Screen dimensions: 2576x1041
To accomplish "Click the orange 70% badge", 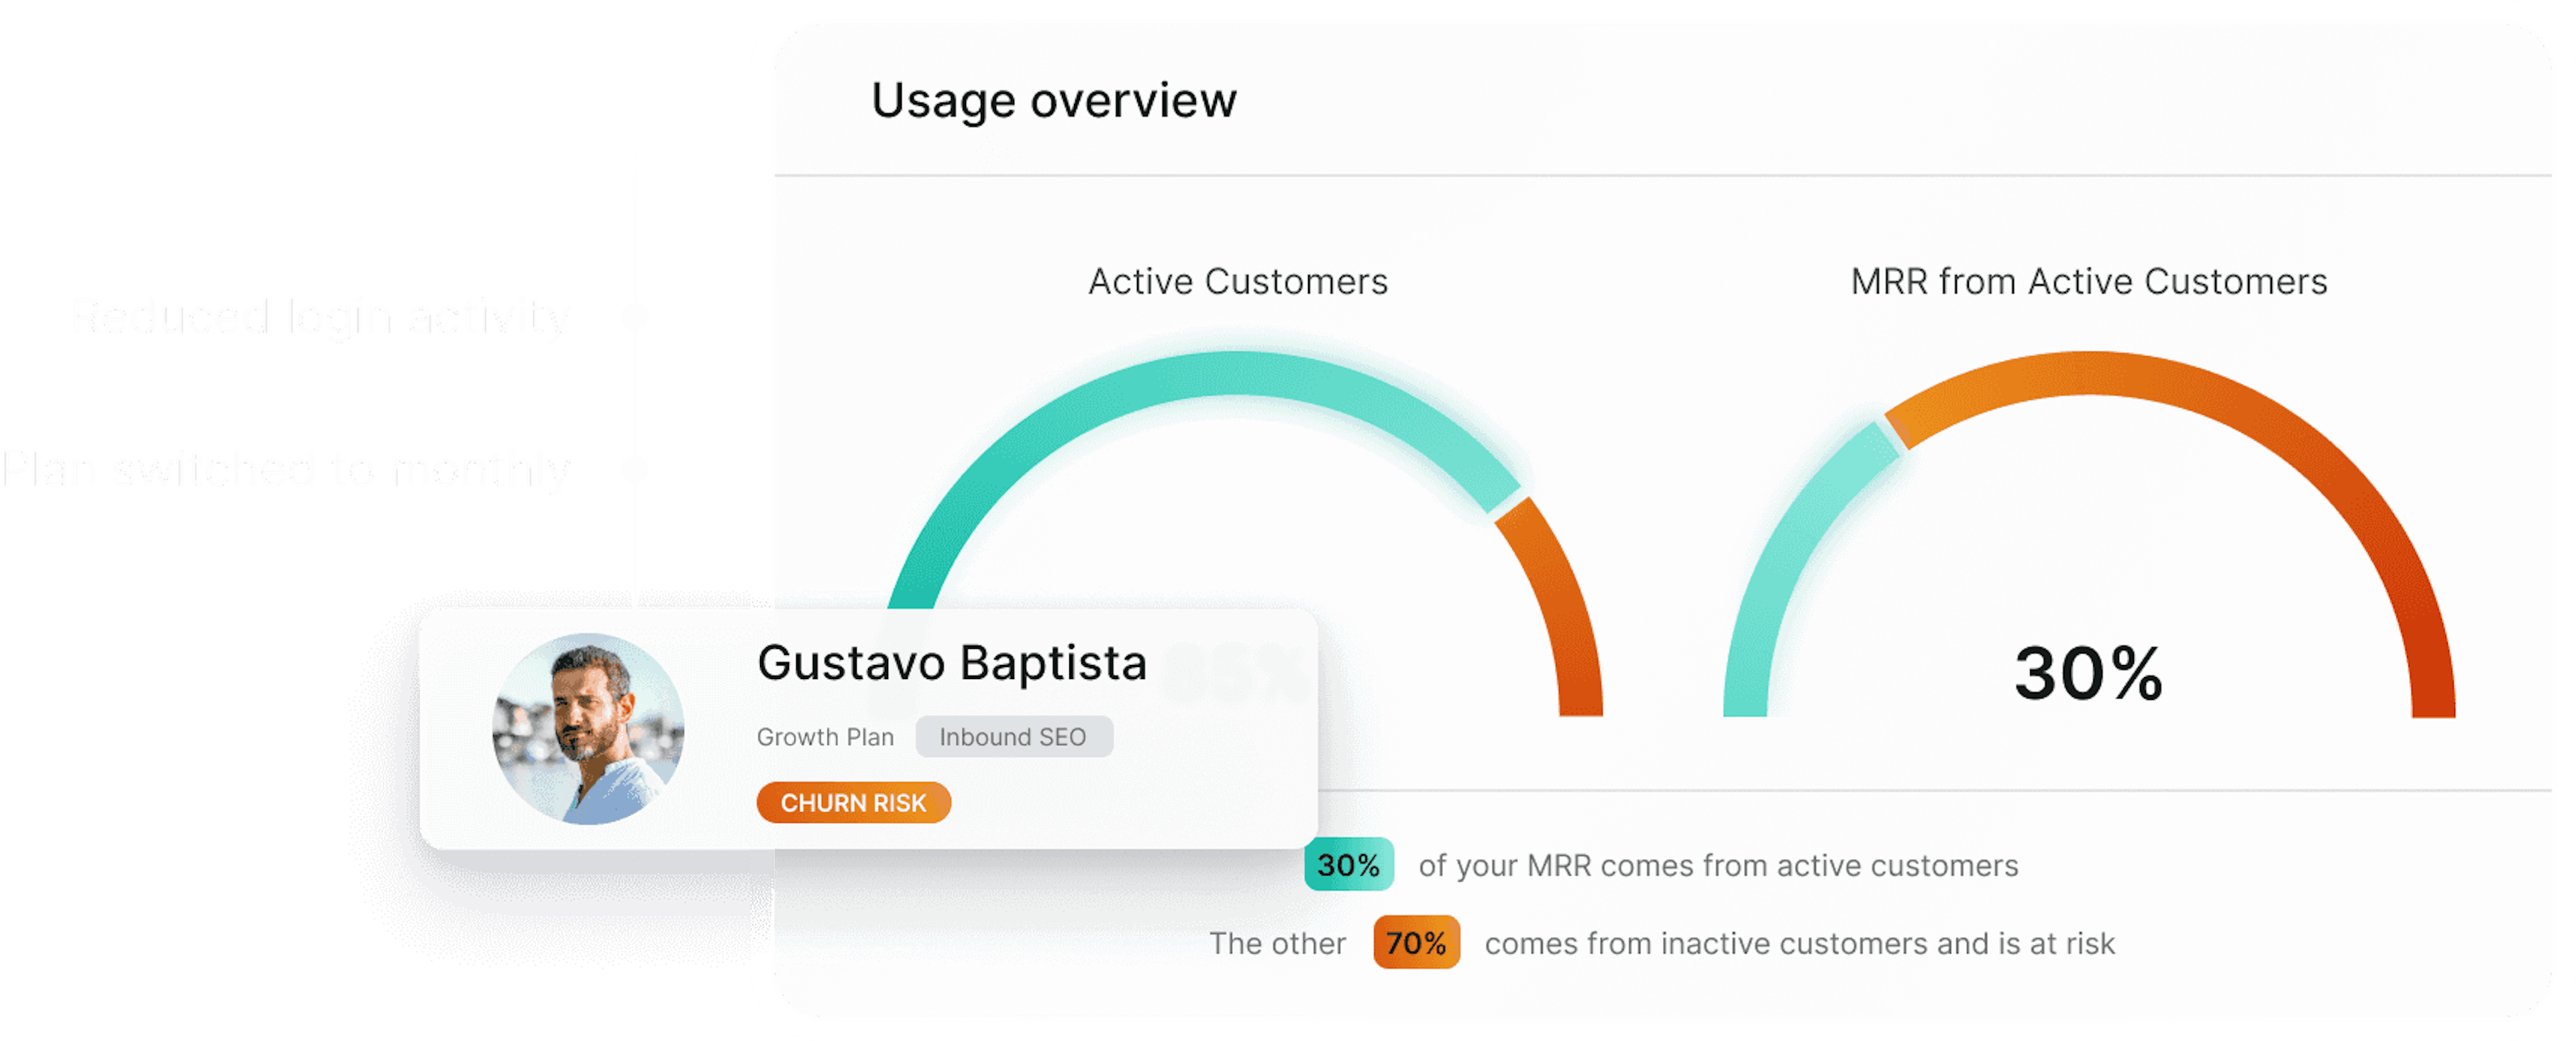I will coord(1417,943).
